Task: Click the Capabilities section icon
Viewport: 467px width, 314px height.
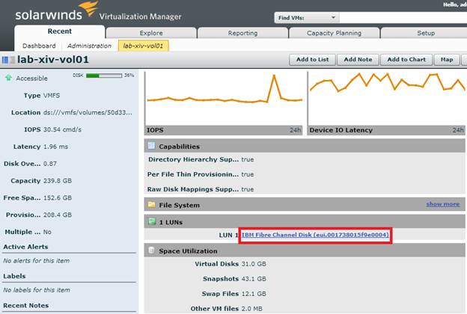Action: pos(152,146)
